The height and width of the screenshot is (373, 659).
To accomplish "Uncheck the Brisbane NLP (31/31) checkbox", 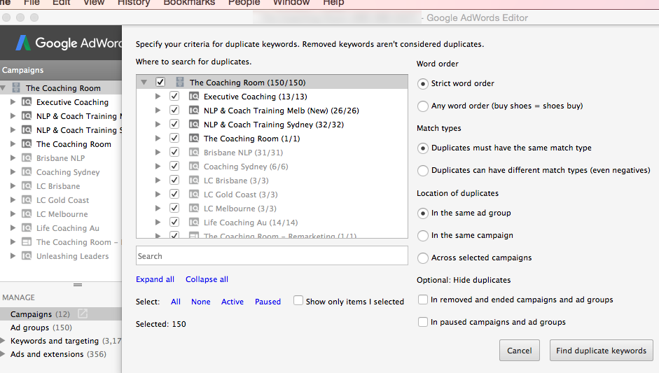I will [x=174, y=152].
